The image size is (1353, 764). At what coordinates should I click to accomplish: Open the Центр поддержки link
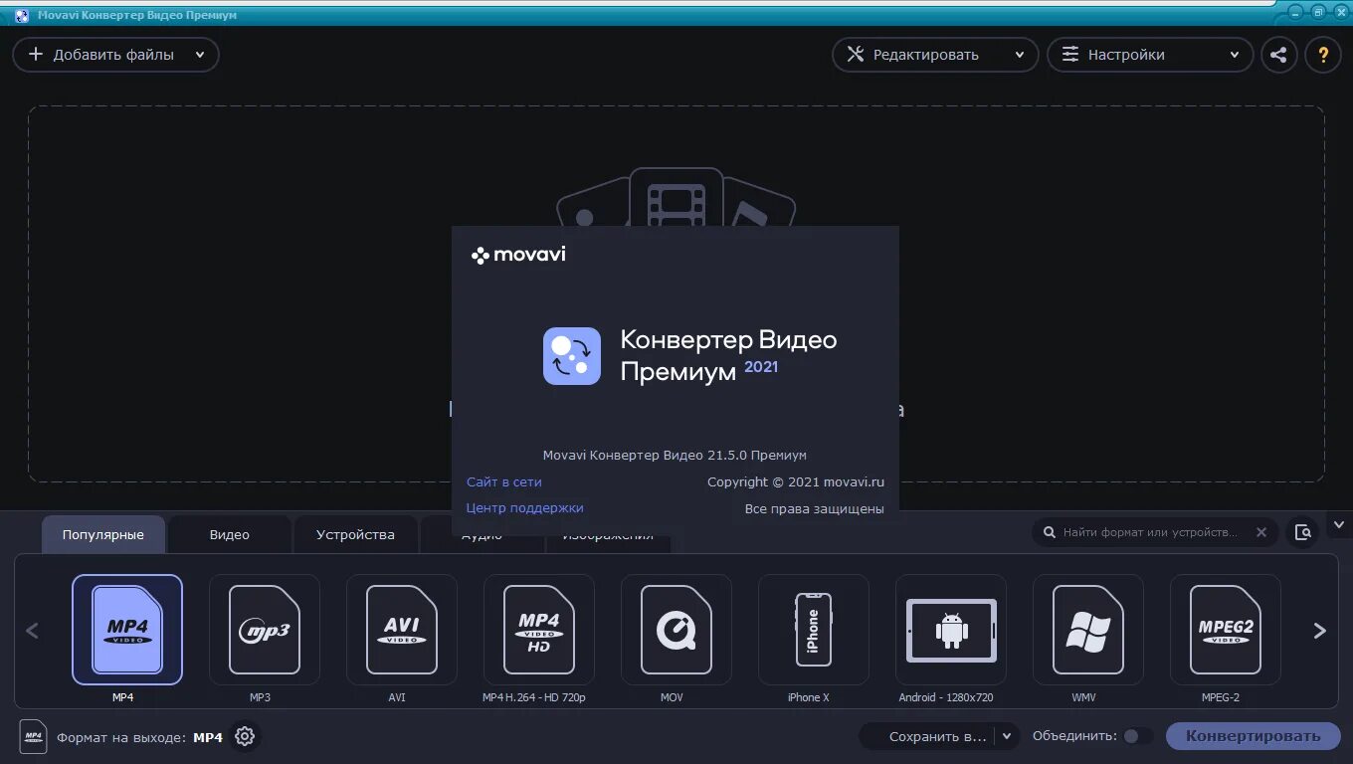point(525,507)
